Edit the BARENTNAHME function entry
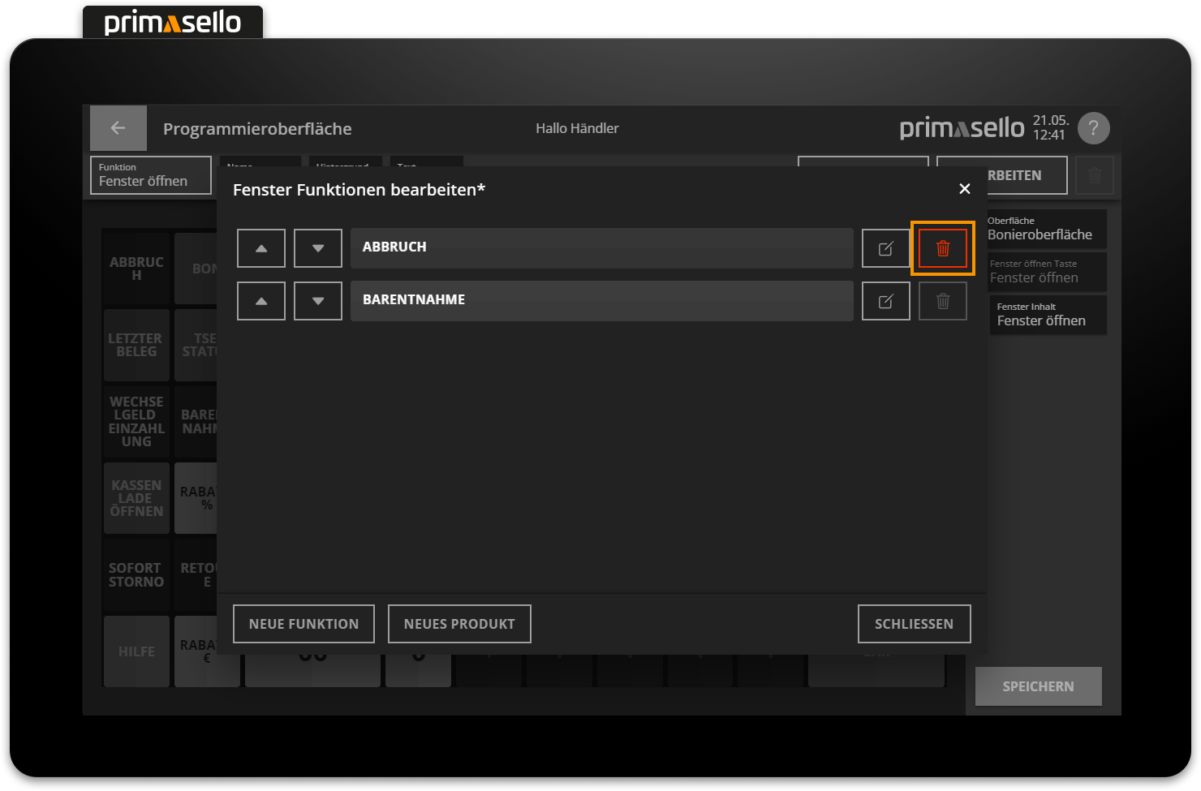Image resolution: width=1201 pixels, height=791 pixels. pyautogui.click(x=885, y=301)
